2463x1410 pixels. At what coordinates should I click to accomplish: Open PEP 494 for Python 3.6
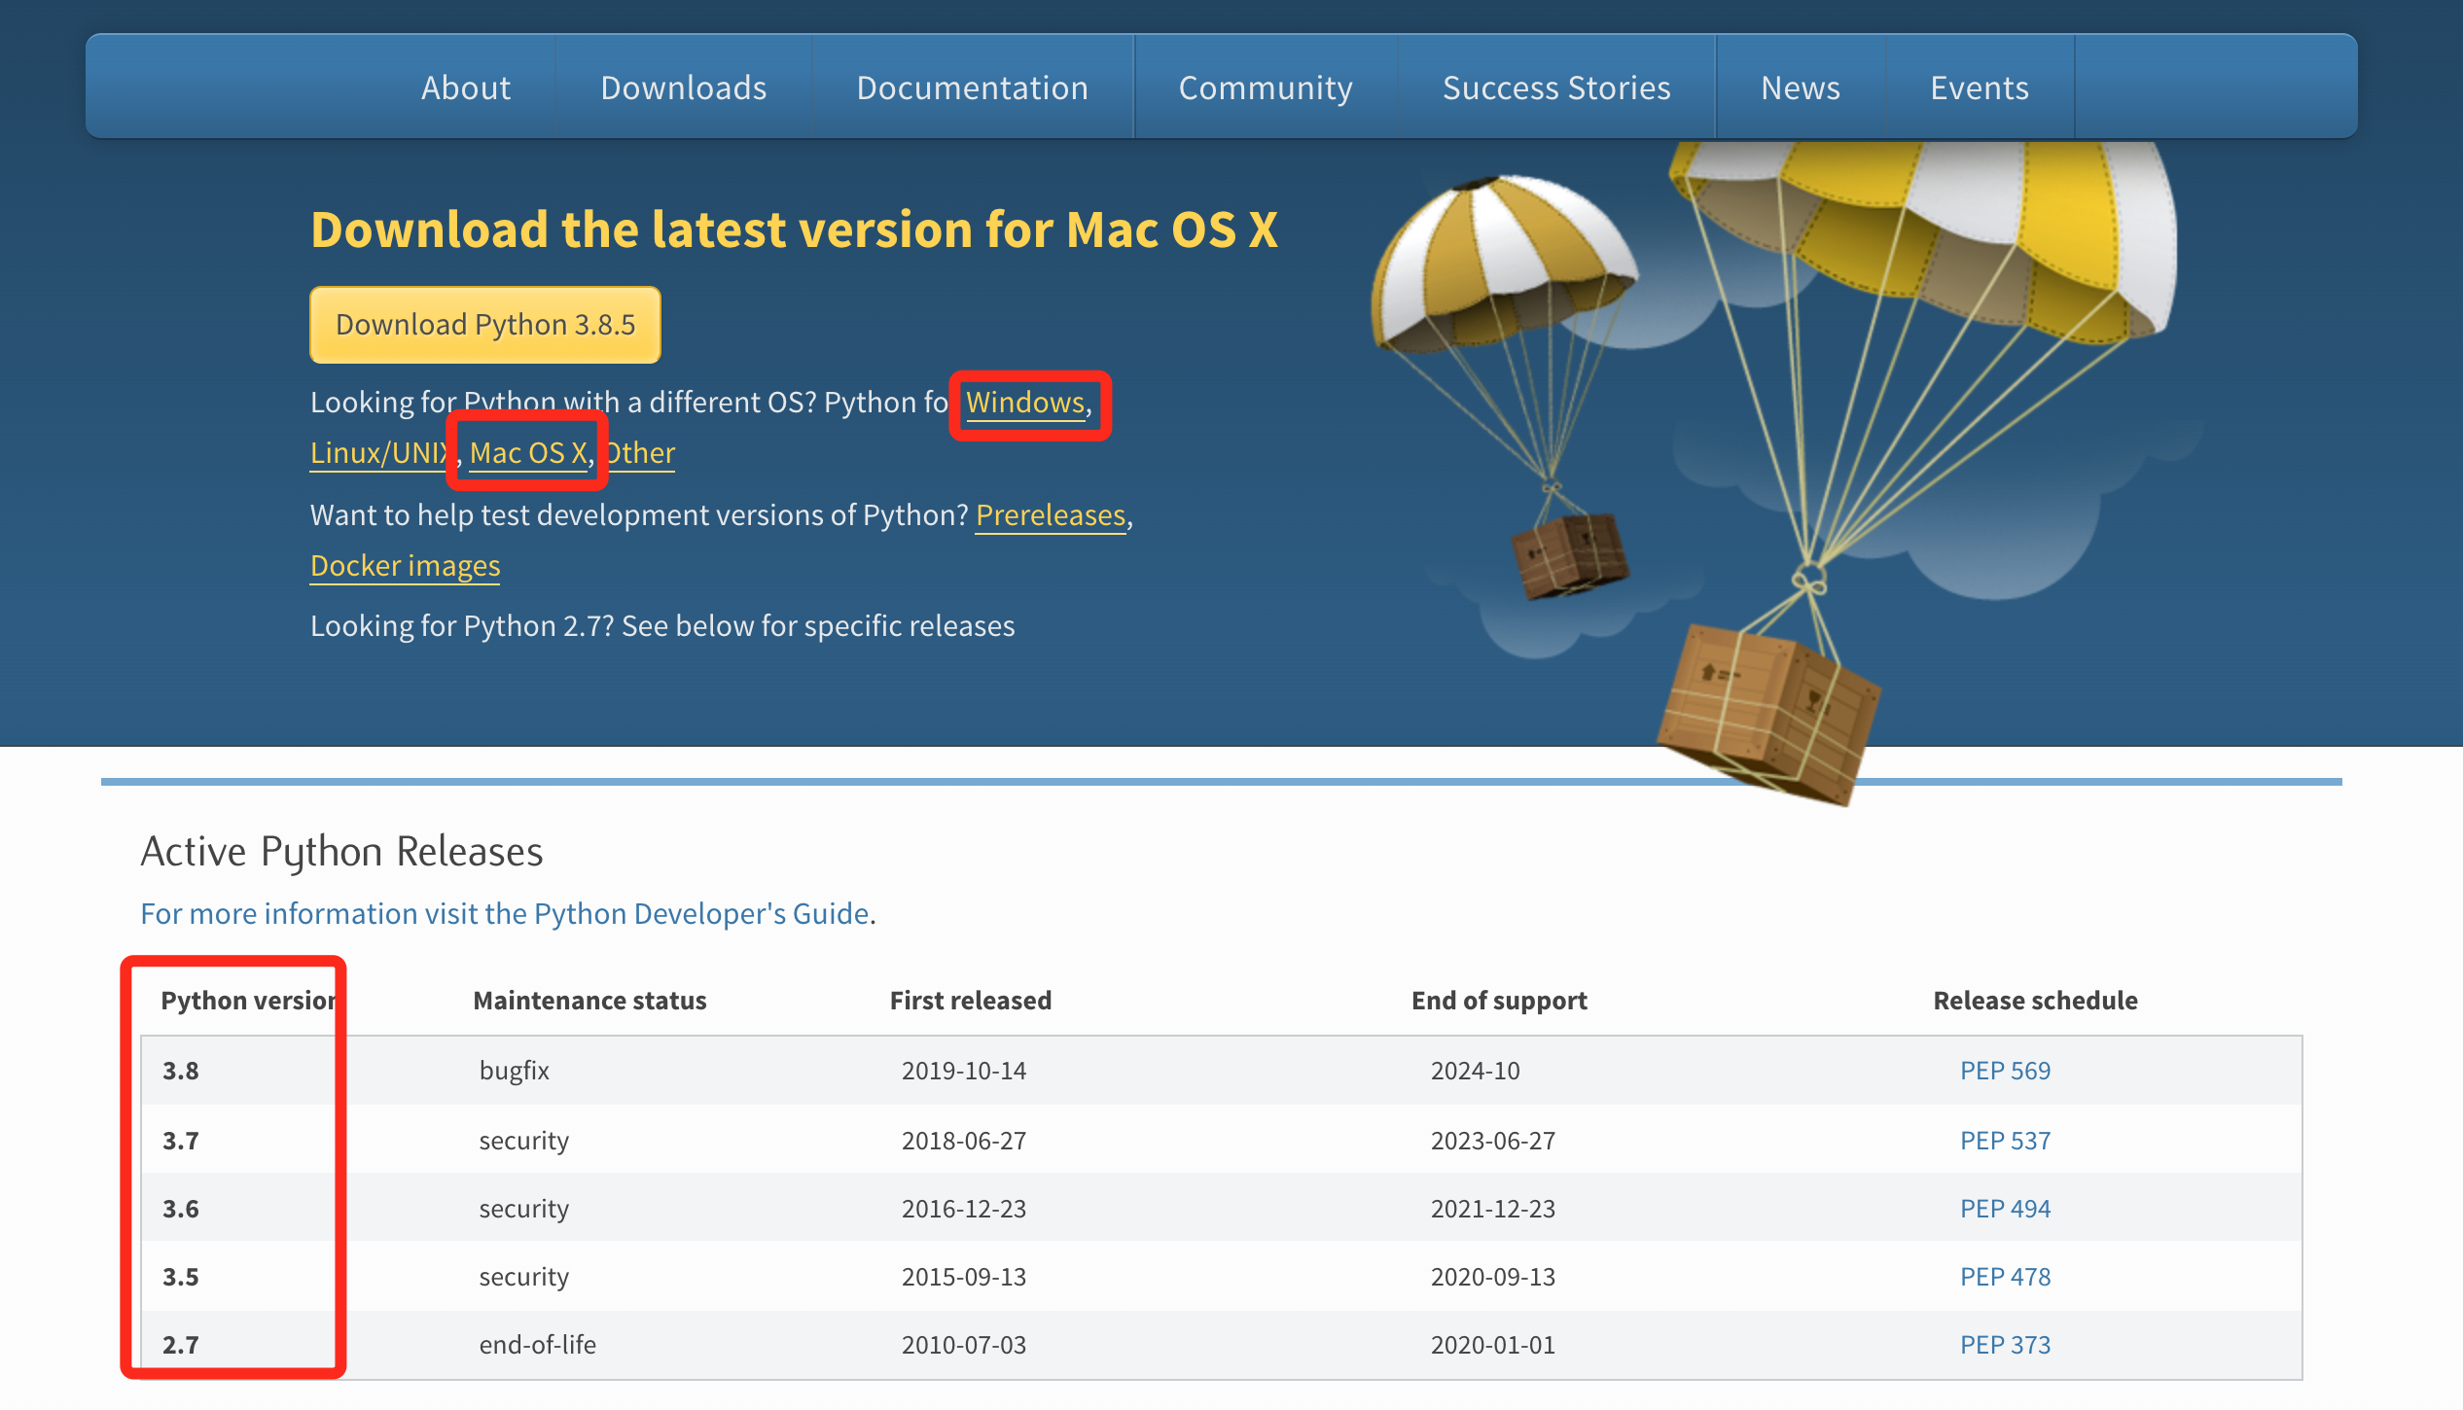(2005, 1209)
